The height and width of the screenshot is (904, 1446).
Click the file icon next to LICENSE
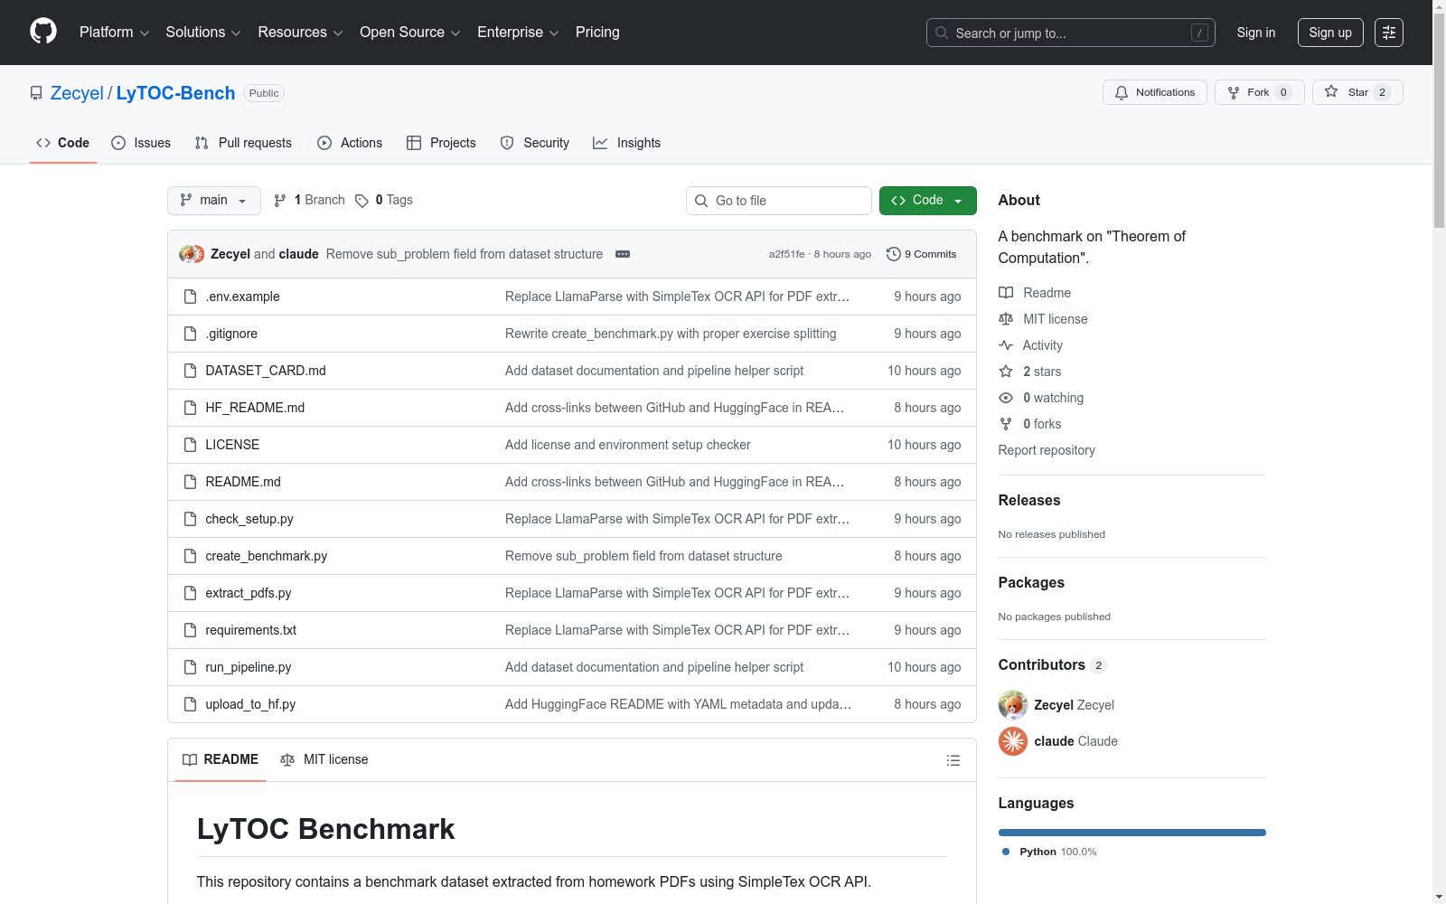click(x=190, y=445)
